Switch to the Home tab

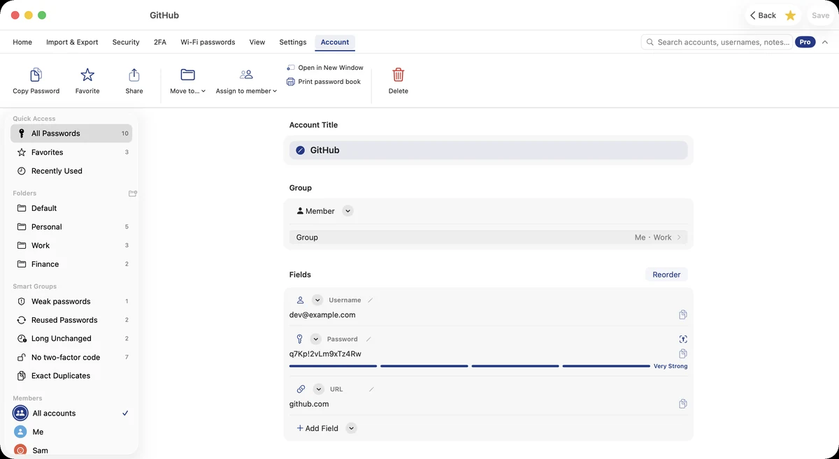point(22,42)
